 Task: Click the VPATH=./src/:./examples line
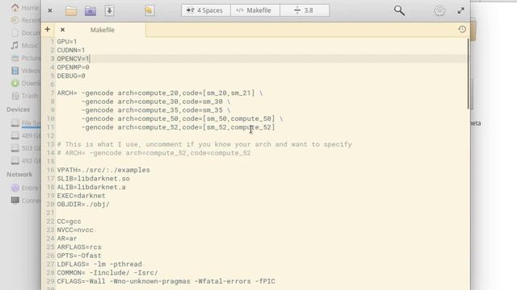pos(103,170)
